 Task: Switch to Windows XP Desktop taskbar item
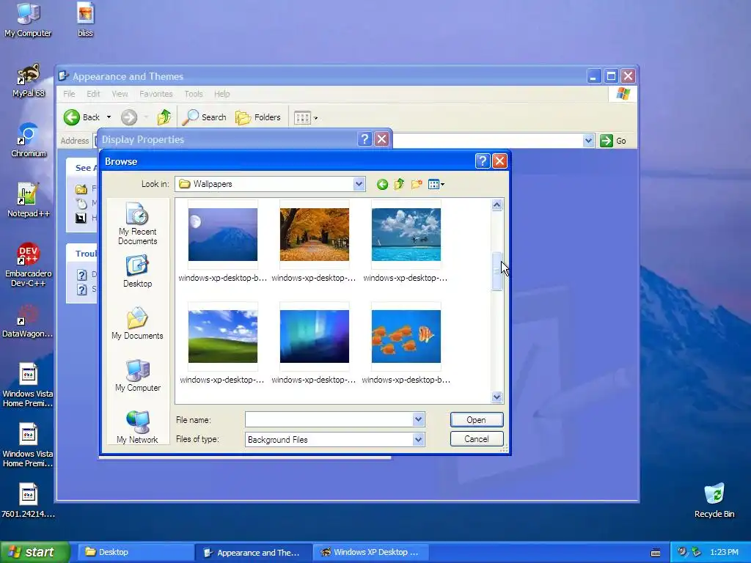click(370, 552)
